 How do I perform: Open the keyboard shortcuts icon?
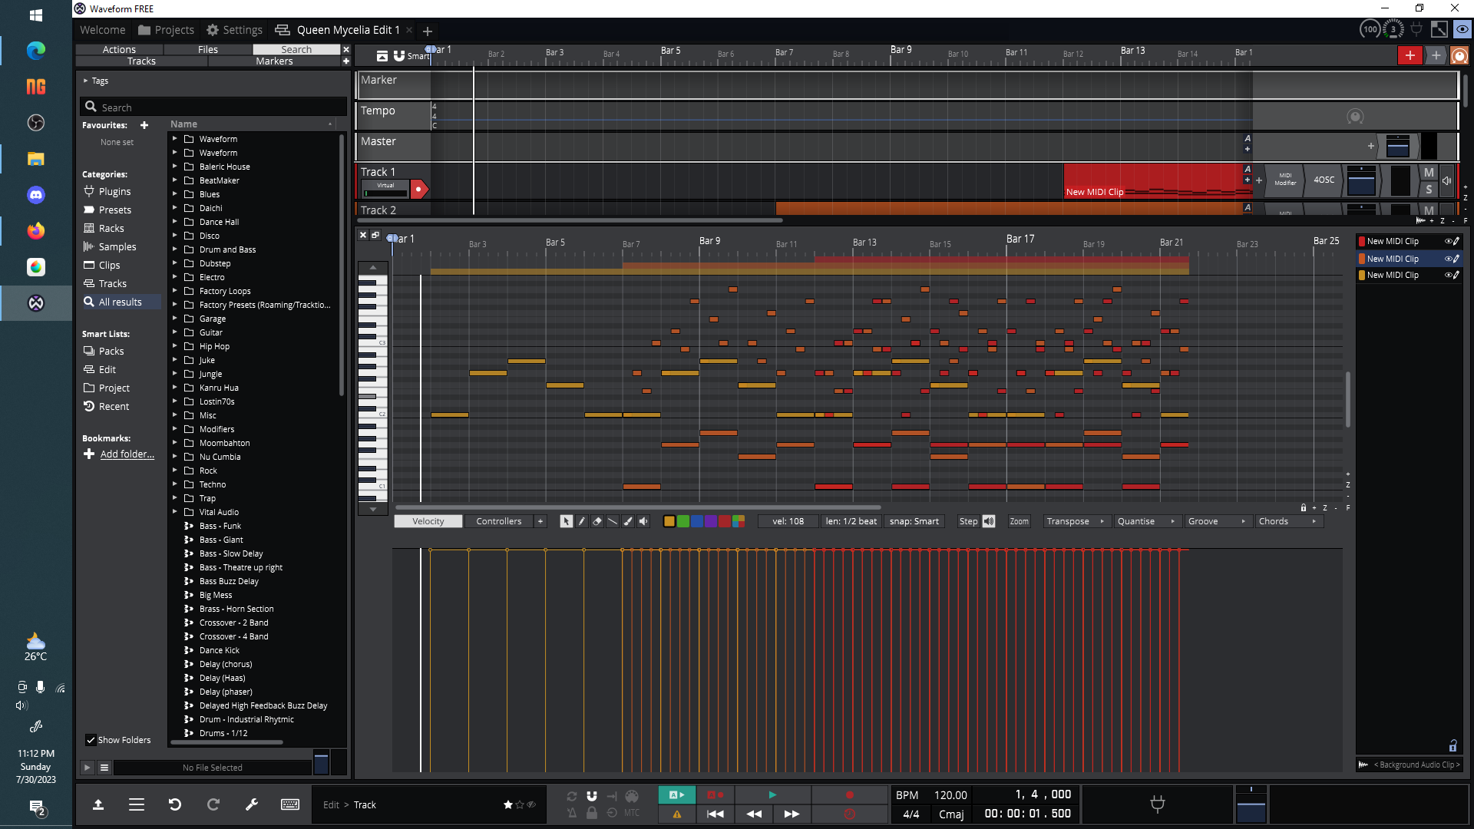pos(290,804)
